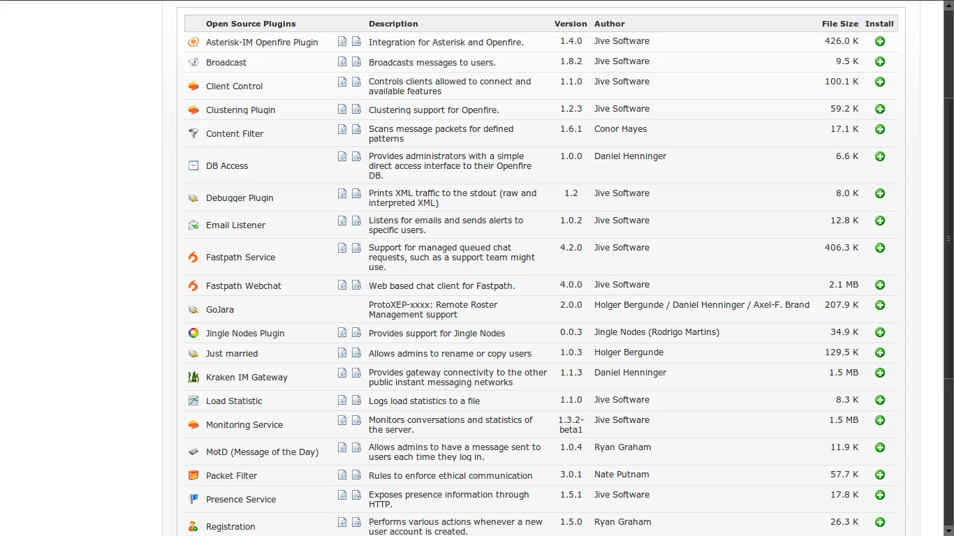Open the Client Control README document

[x=342, y=82]
